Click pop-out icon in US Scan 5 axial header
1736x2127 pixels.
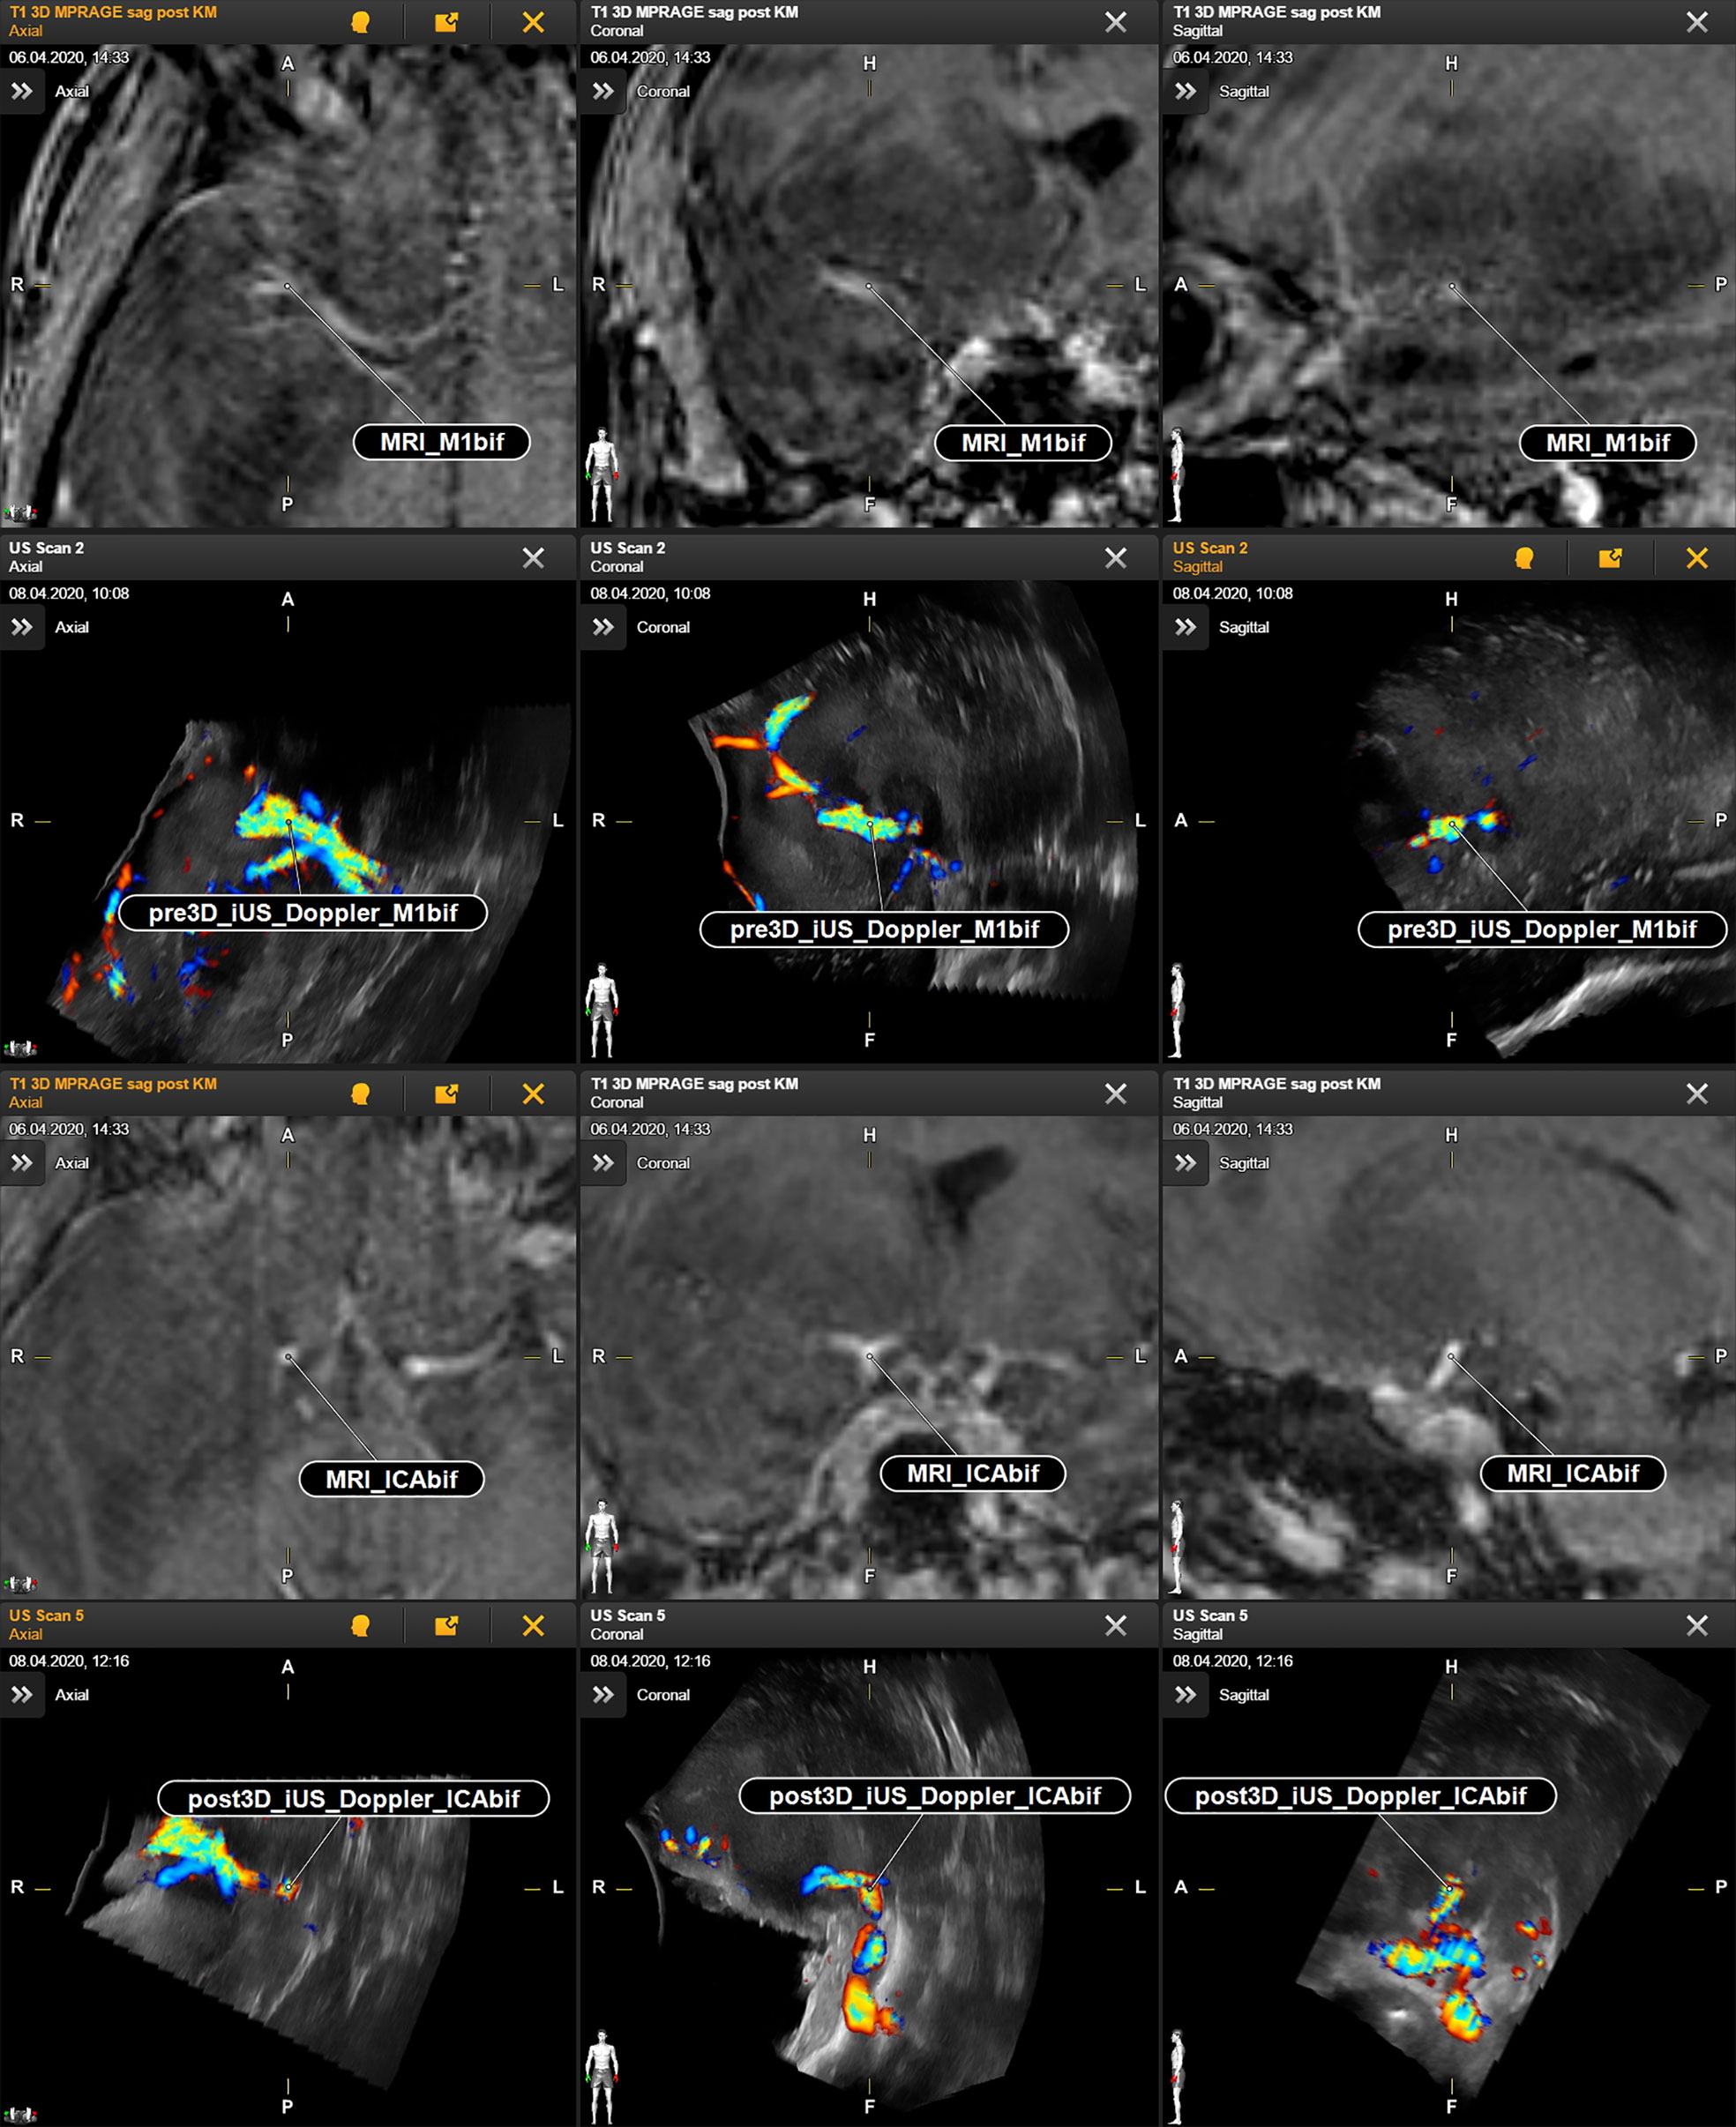click(x=446, y=1625)
